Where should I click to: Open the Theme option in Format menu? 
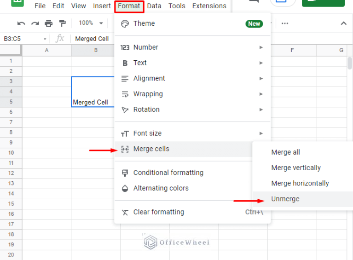coord(144,23)
